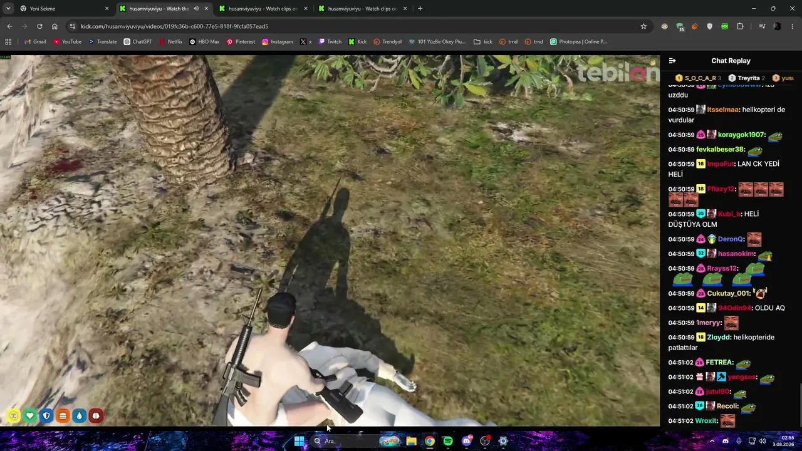This screenshot has width=802, height=451.
Task: Click Kubi_b's username in chat replay
Action: 729,214
